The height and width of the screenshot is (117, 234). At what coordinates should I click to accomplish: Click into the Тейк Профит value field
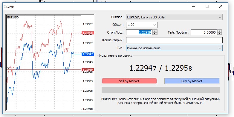tap(204, 32)
